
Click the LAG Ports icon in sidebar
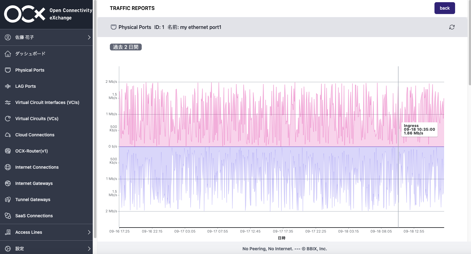pyautogui.click(x=8, y=86)
